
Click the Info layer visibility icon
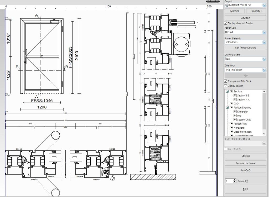[x=235, y=116]
